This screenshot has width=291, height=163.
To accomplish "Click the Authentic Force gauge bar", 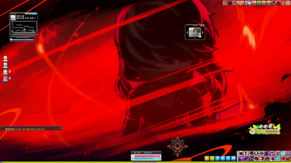I will coord(23,40).
